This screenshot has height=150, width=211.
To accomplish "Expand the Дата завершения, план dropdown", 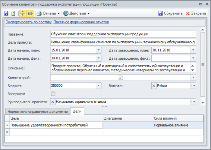I will point(193,50).
